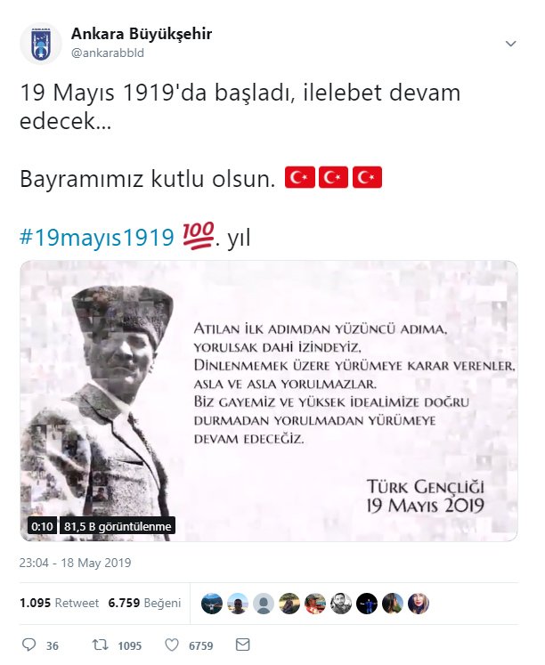This screenshot has width=545, height=665.
Task: Click first liker avatar with landscape photo
Action: tap(212, 604)
